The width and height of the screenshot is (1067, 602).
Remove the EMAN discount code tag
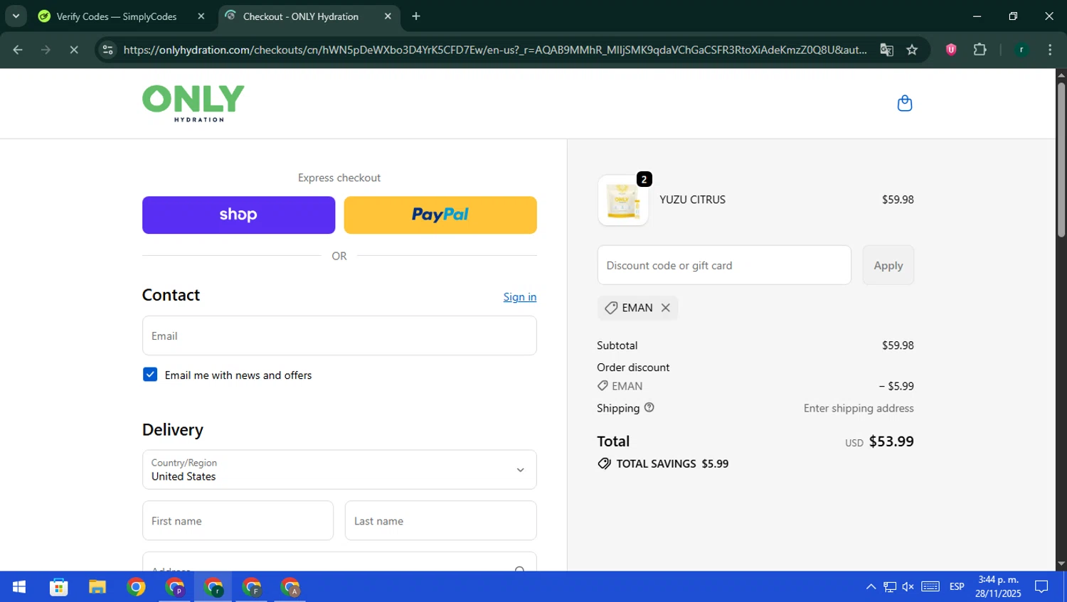665,308
